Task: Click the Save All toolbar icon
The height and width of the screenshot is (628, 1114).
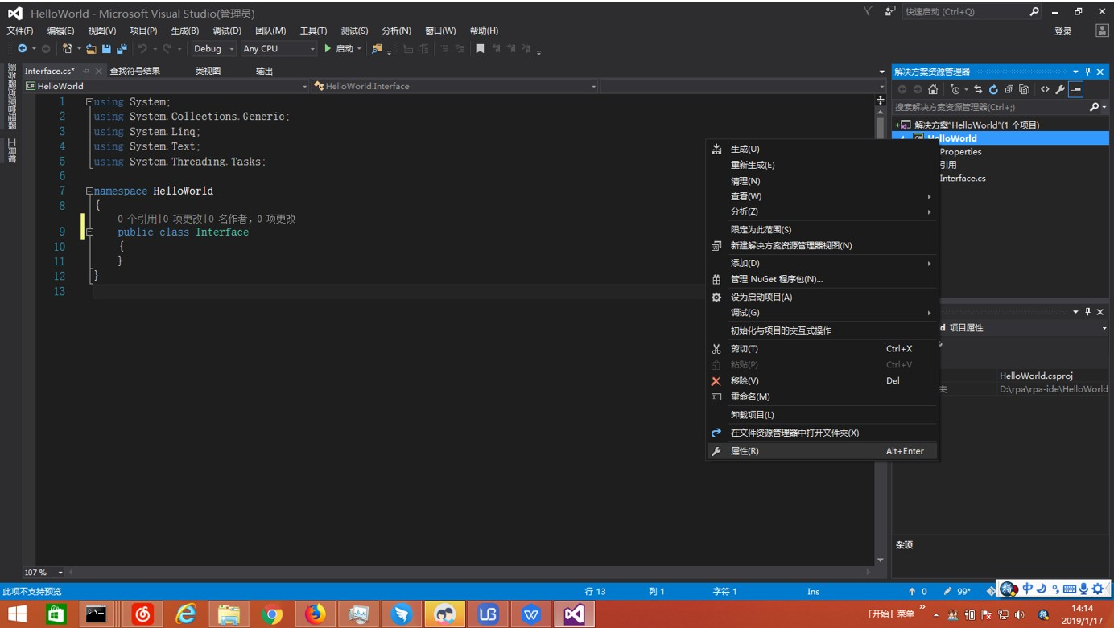Action: click(x=122, y=49)
